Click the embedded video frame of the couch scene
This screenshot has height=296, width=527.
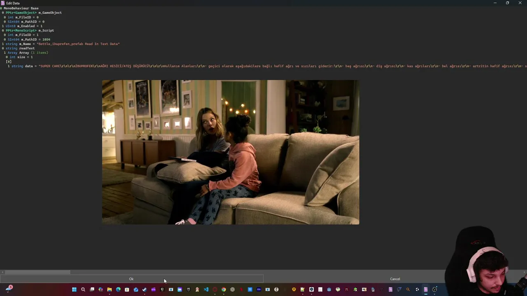[231, 152]
